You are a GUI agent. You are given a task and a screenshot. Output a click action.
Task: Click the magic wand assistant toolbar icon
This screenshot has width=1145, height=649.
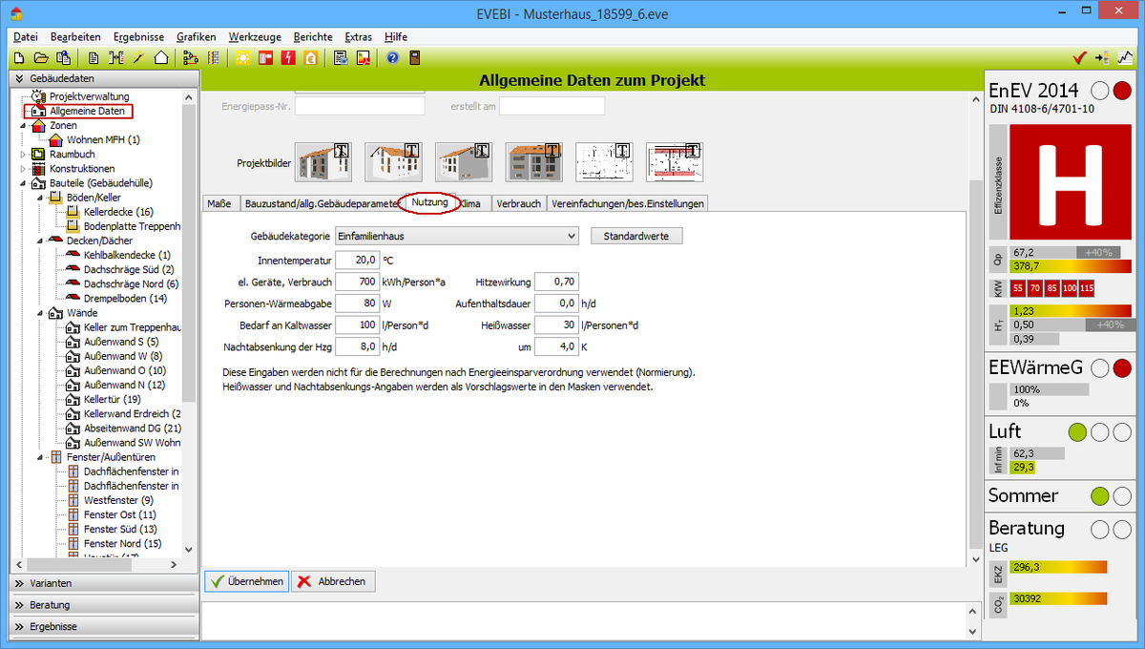point(138,58)
